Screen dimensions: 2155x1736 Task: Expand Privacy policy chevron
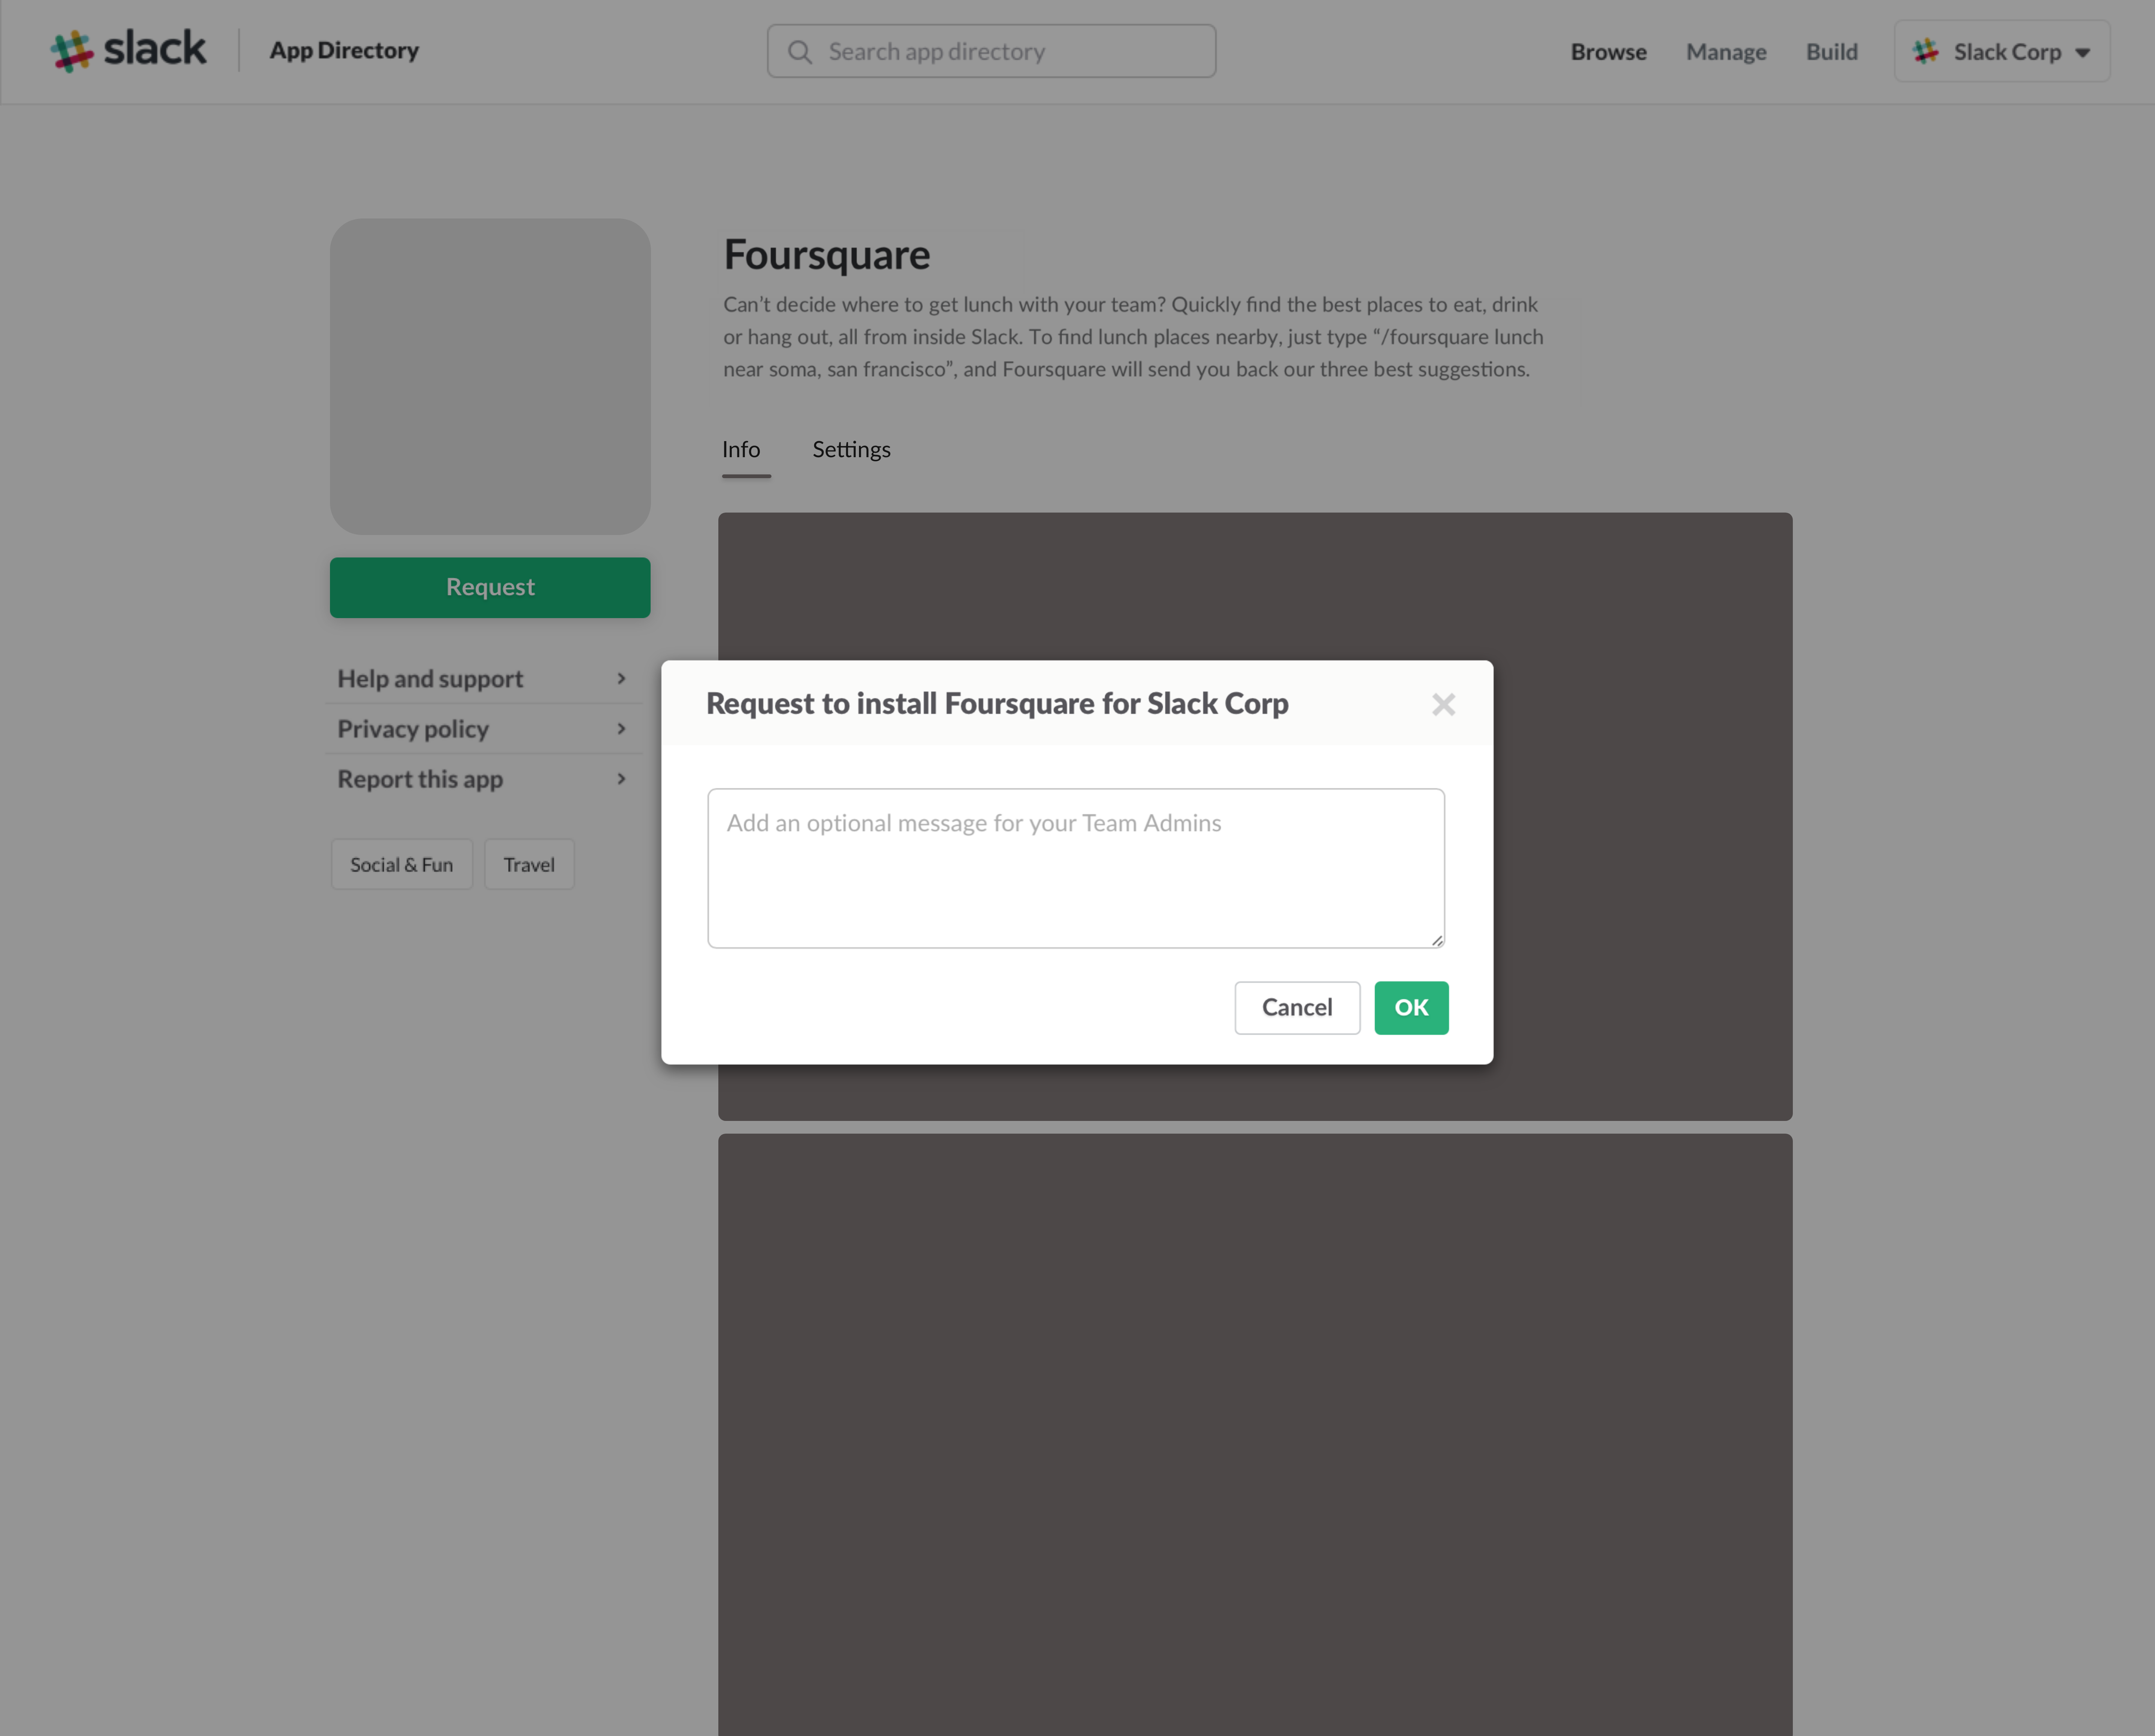(x=621, y=729)
